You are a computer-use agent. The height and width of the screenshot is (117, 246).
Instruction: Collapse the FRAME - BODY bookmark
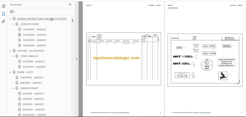[10, 72]
